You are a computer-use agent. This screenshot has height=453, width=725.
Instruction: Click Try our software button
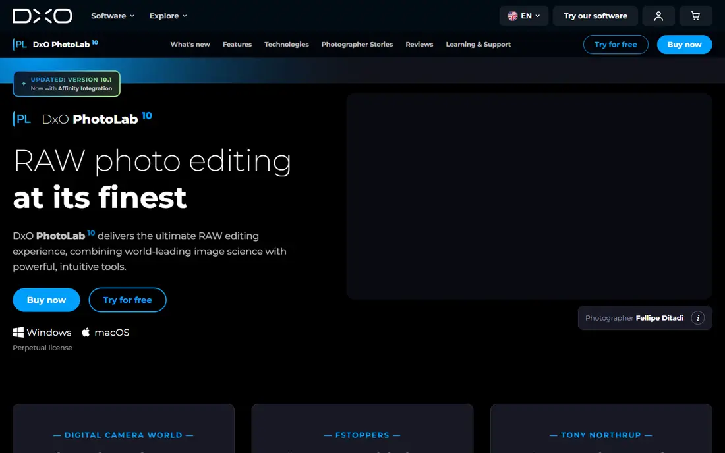tap(595, 16)
